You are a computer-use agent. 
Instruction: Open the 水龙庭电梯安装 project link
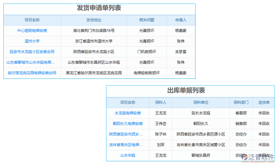click(x=128, y=113)
